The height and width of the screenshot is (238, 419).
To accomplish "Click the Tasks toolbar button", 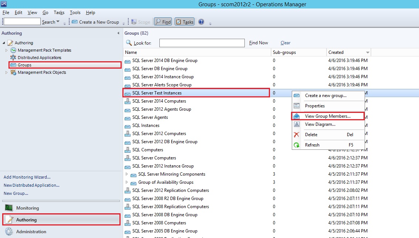I will point(185,22).
